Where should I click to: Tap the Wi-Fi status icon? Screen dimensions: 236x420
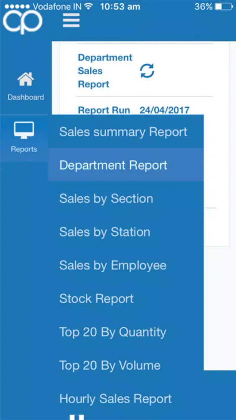pyautogui.click(x=88, y=6)
